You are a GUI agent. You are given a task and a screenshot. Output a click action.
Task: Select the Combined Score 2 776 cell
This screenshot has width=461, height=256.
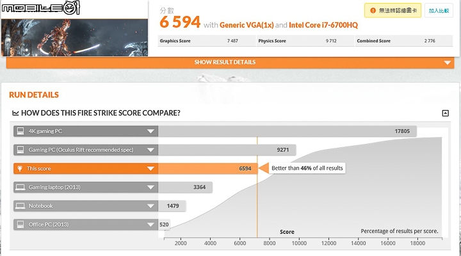point(404,41)
